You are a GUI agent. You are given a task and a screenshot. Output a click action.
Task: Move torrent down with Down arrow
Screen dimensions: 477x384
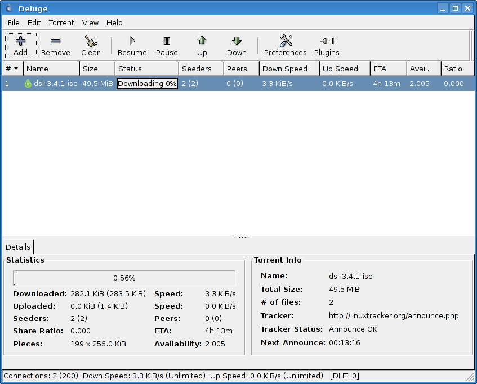click(237, 41)
